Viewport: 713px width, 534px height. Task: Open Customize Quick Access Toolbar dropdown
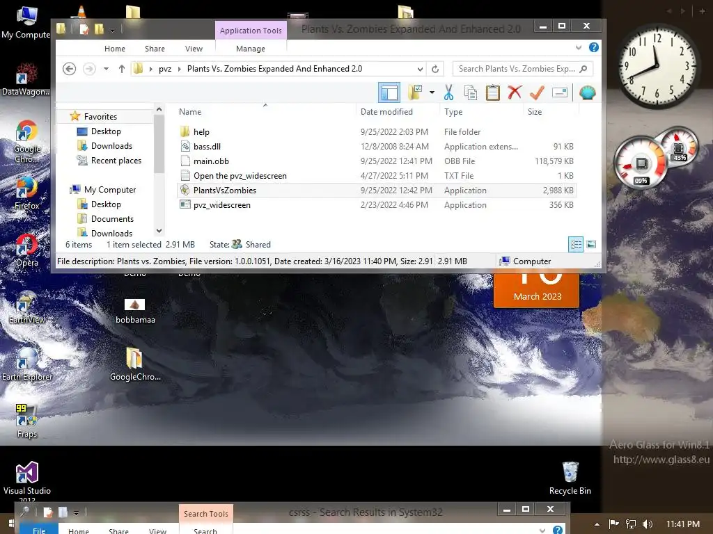(112, 30)
